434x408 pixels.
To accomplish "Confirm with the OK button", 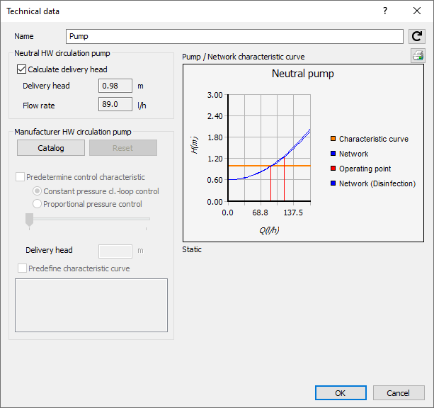I will (x=341, y=392).
